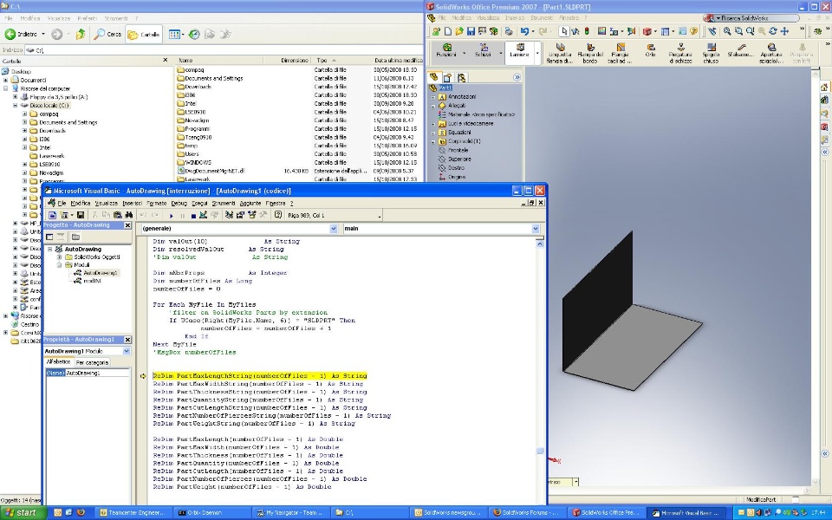
Task: Switch to the Per categoria properties tab
Action: [92, 362]
